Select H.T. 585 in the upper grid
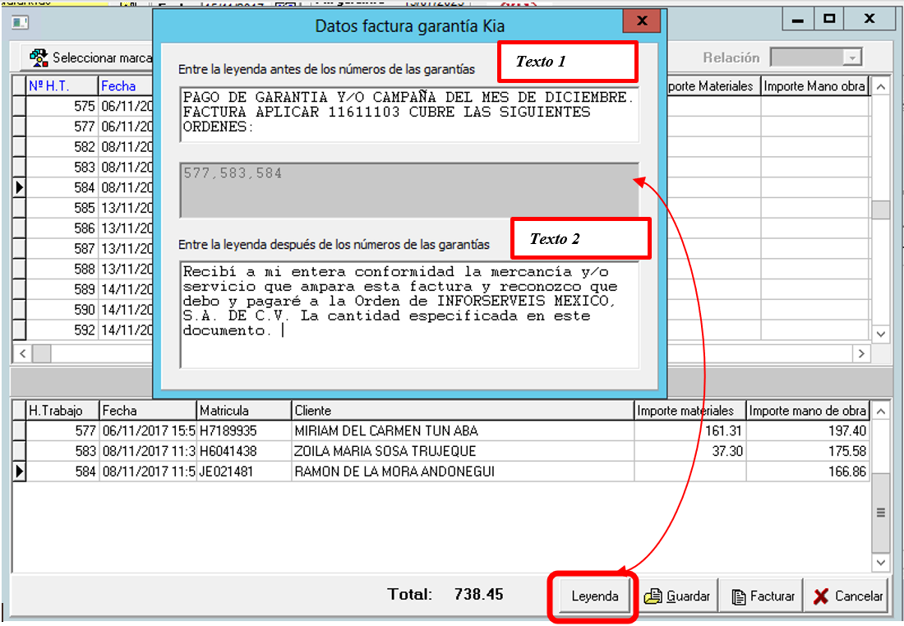This screenshot has width=904, height=626. [84, 208]
